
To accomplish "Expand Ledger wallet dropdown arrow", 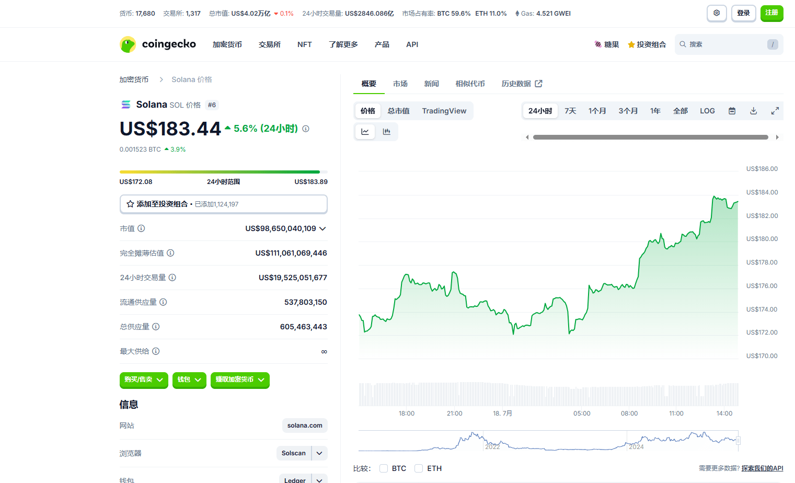I will pos(320,479).
